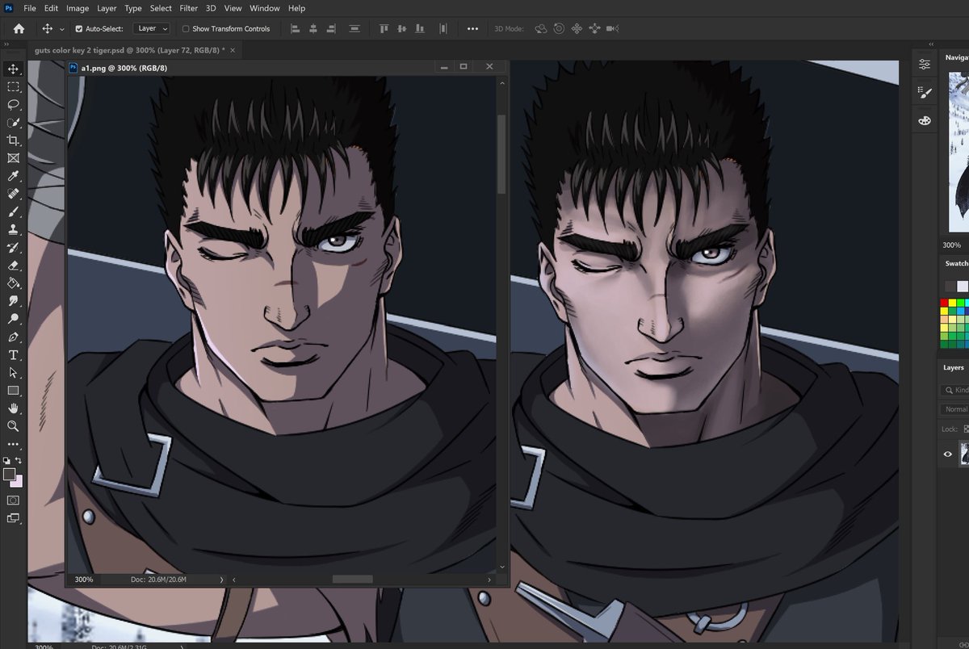Select the Eraser tool

pyautogui.click(x=13, y=266)
